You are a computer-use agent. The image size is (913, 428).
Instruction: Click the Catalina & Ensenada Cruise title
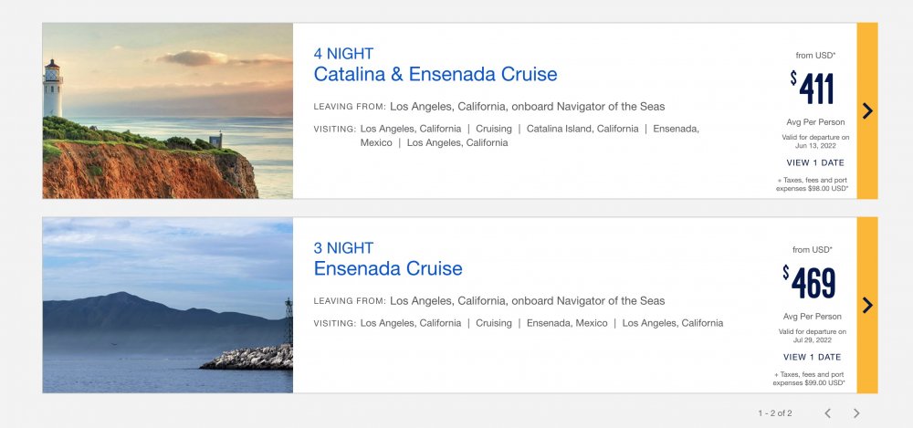(x=435, y=74)
